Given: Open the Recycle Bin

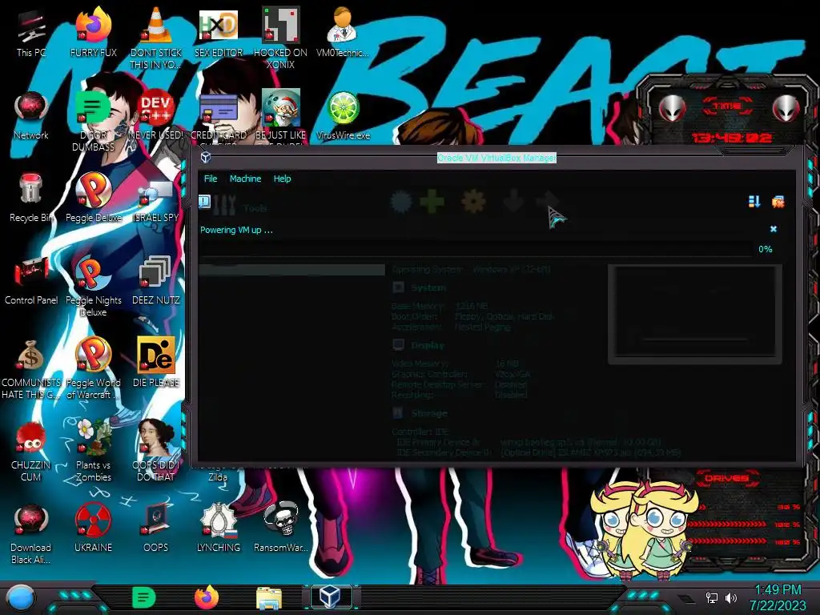Looking at the screenshot, I should pos(31,199).
